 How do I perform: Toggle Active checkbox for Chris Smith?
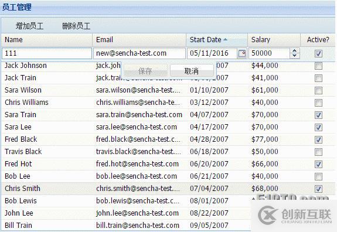tap(318, 189)
